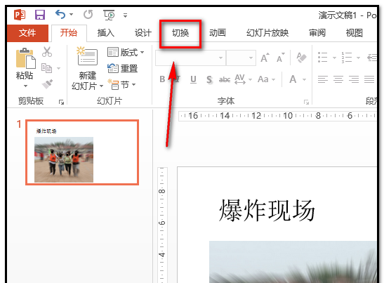
Task: Open the 版式 (Layout) dropdown
Action: 126,52
